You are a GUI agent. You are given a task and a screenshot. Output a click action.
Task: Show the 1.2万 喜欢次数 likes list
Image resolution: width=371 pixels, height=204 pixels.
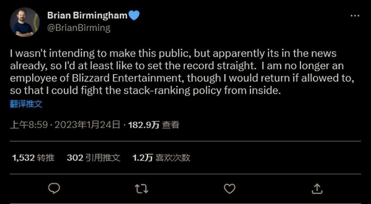click(x=161, y=158)
